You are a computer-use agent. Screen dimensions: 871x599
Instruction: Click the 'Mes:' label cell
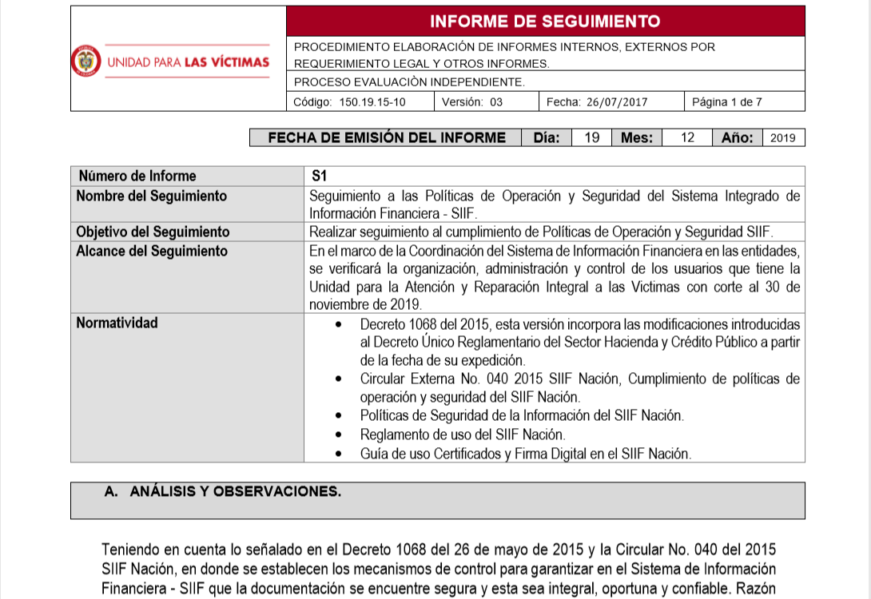click(x=637, y=137)
